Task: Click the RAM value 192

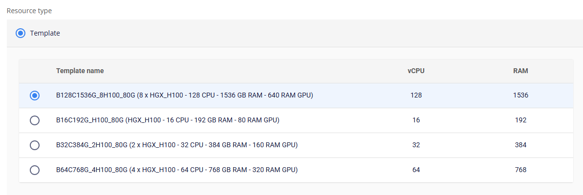Action: pyautogui.click(x=520, y=120)
